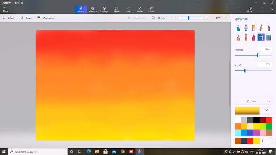Expand the Custom material dropdown

253,101
